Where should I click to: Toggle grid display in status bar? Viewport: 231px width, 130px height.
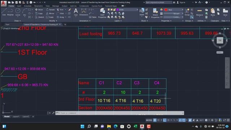[155, 120]
